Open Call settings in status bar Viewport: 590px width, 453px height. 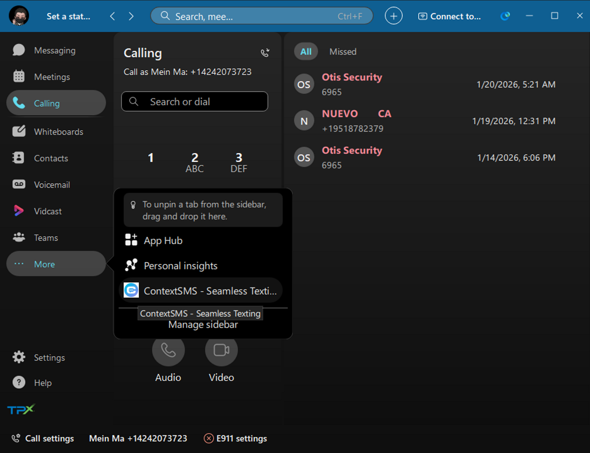pos(43,438)
